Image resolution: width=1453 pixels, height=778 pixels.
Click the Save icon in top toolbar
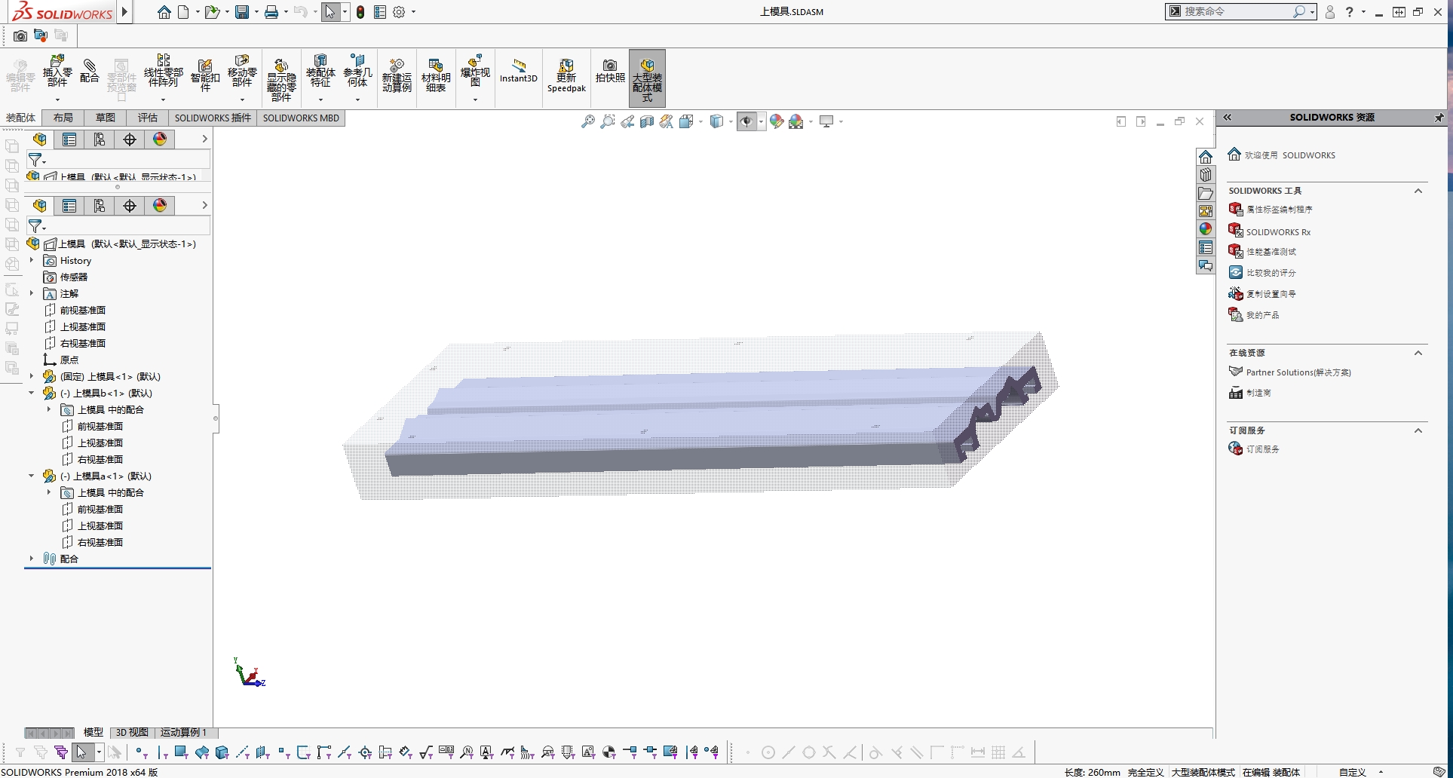[242, 12]
